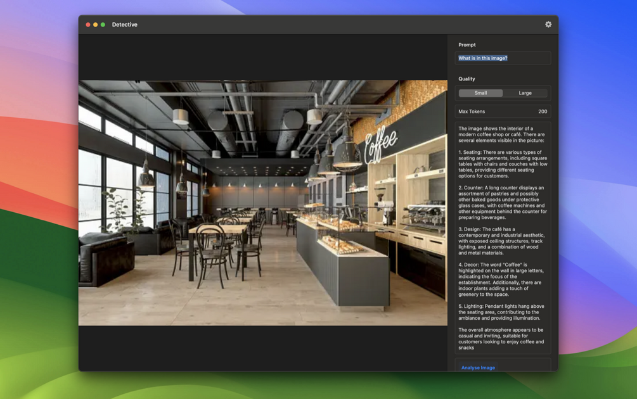Screen dimensions: 637x399
Task: Click the Prompt section label
Action: pyautogui.click(x=466, y=44)
